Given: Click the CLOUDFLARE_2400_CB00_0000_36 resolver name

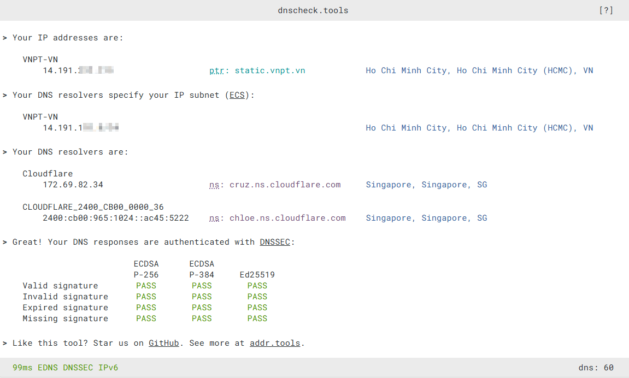Looking at the screenshot, I should (x=93, y=207).
